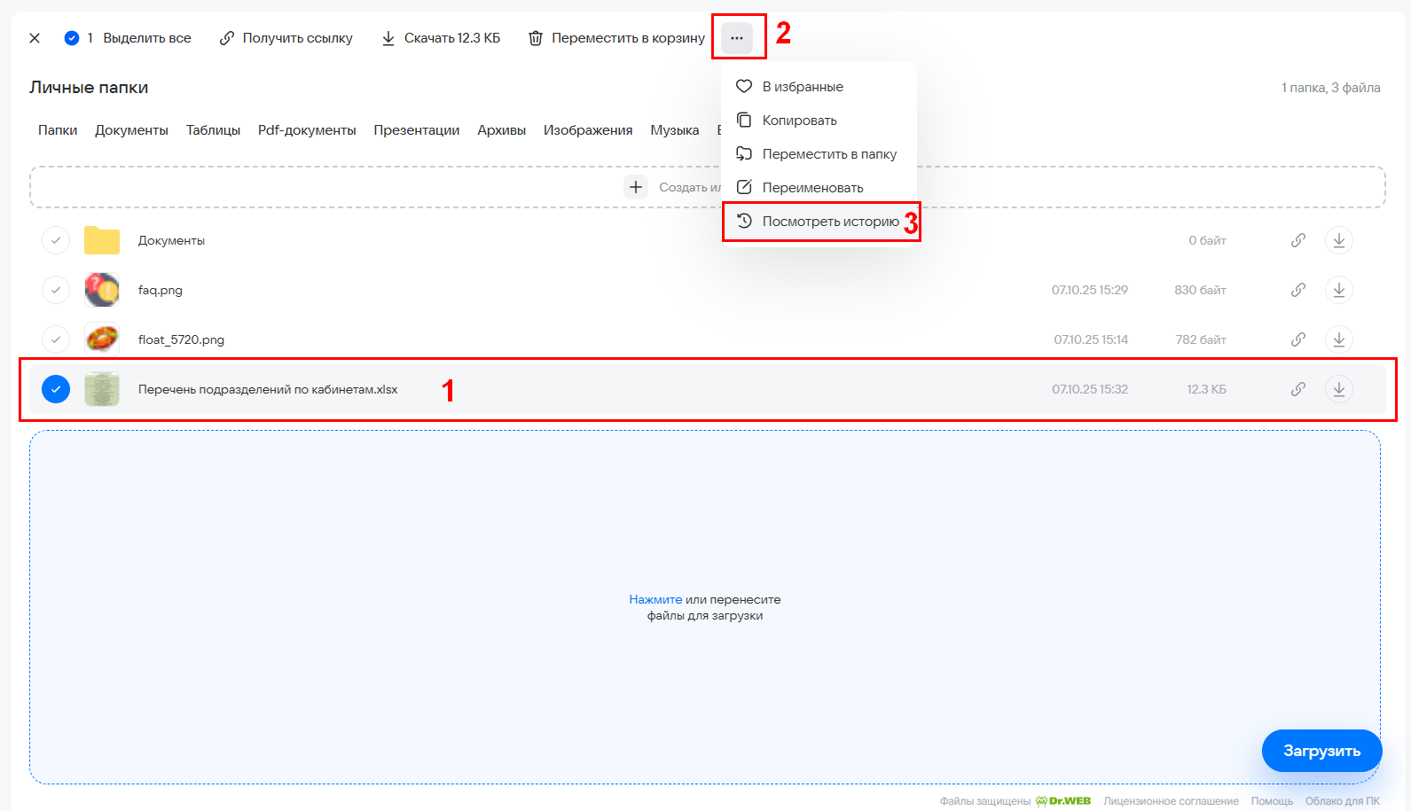The image size is (1411, 811).
Task: Download the Документы folder via its icon
Action: [1338, 240]
